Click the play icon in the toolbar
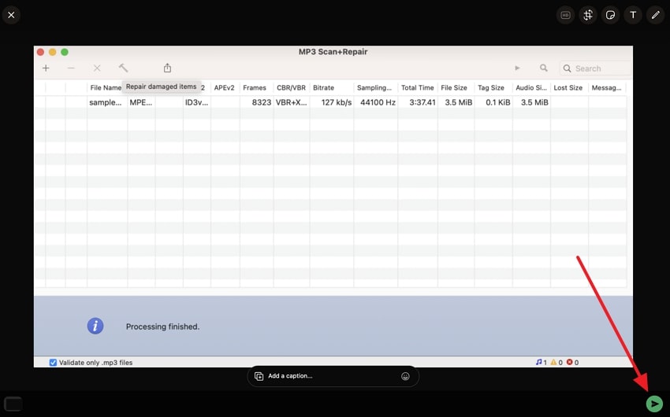Screen dimensions: 670x417 click(518, 68)
